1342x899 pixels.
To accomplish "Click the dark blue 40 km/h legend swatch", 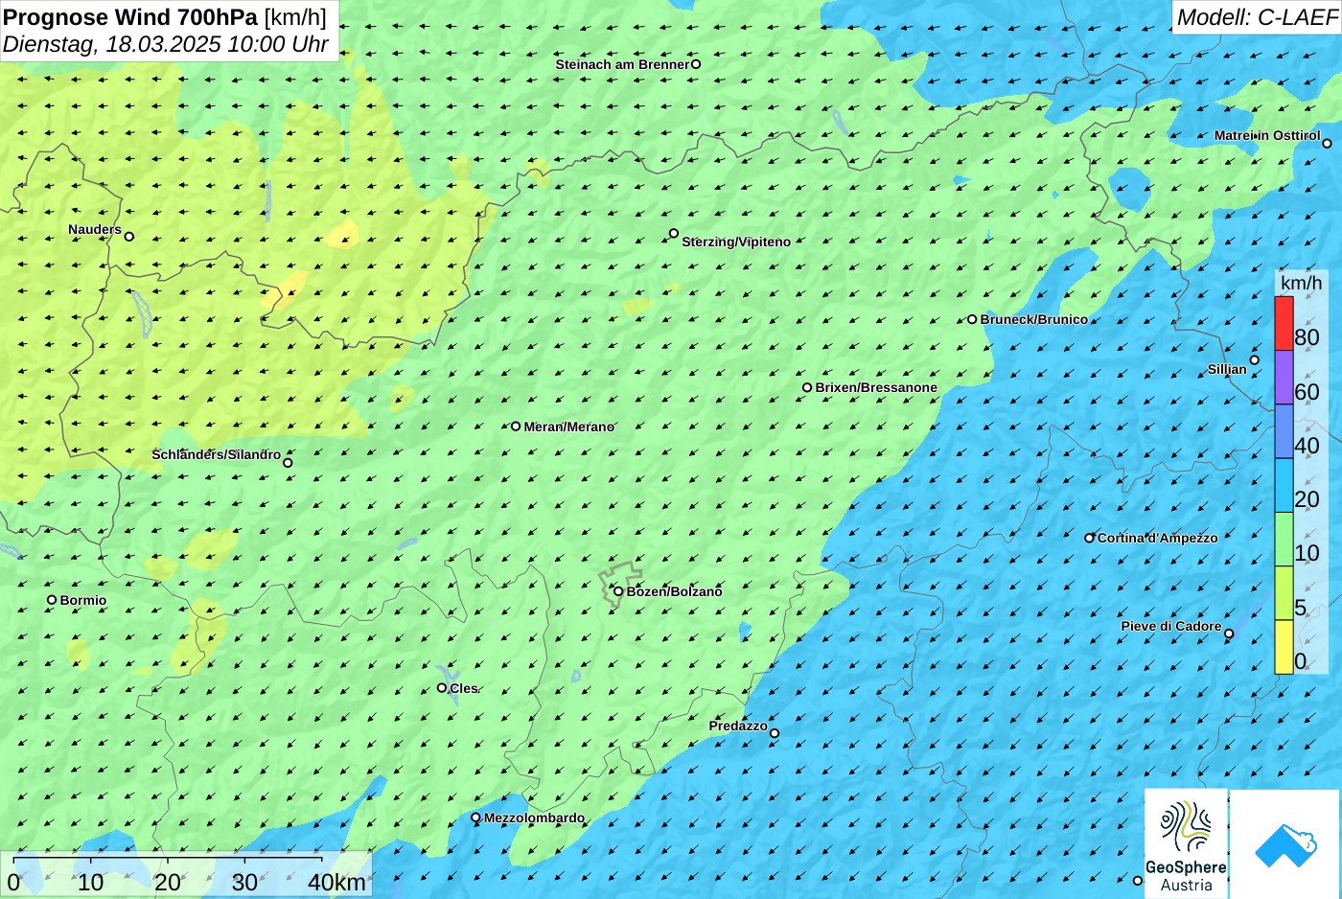I will click(x=1284, y=431).
